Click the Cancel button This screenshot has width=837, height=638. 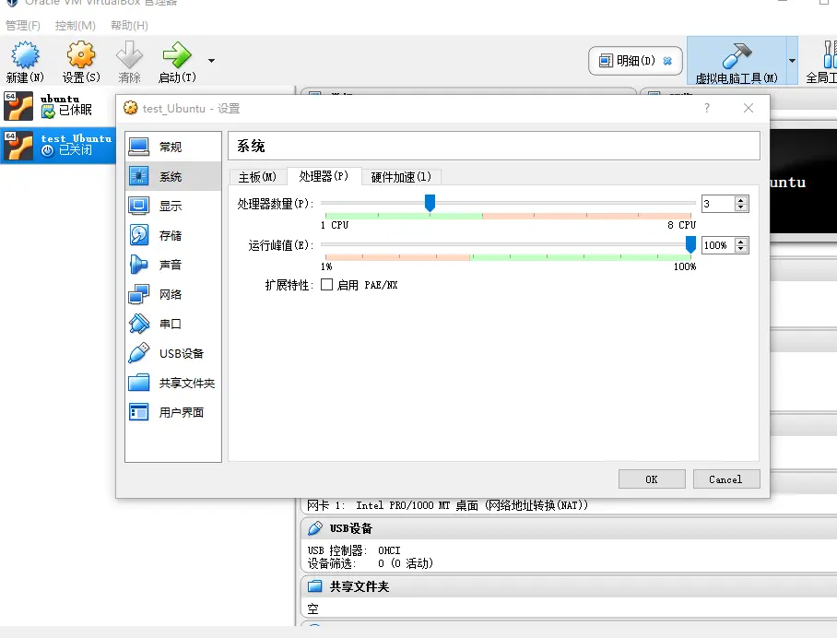pyautogui.click(x=726, y=479)
